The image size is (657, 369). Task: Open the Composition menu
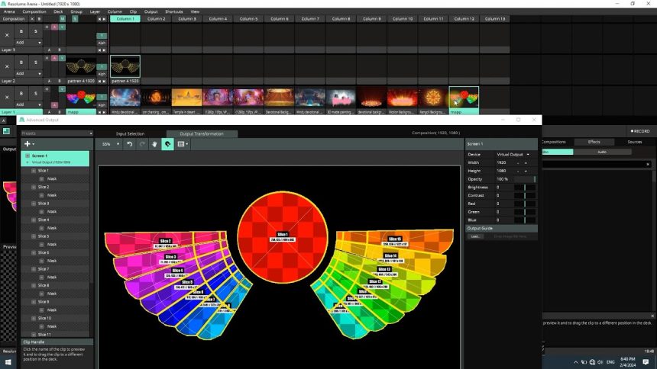tap(34, 11)
